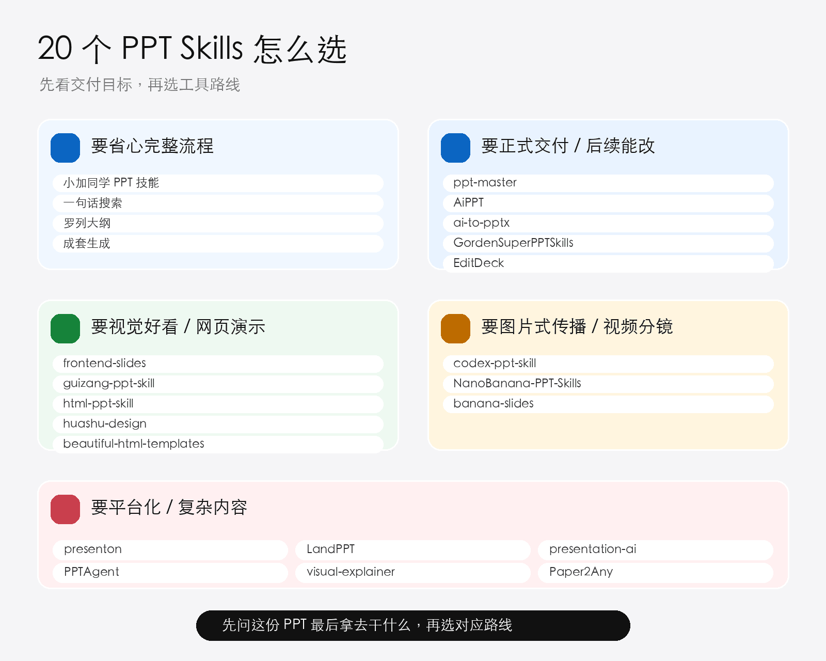Choose the AiPPT entry
The width and height of the screenshot is (826, 661).
608,203
